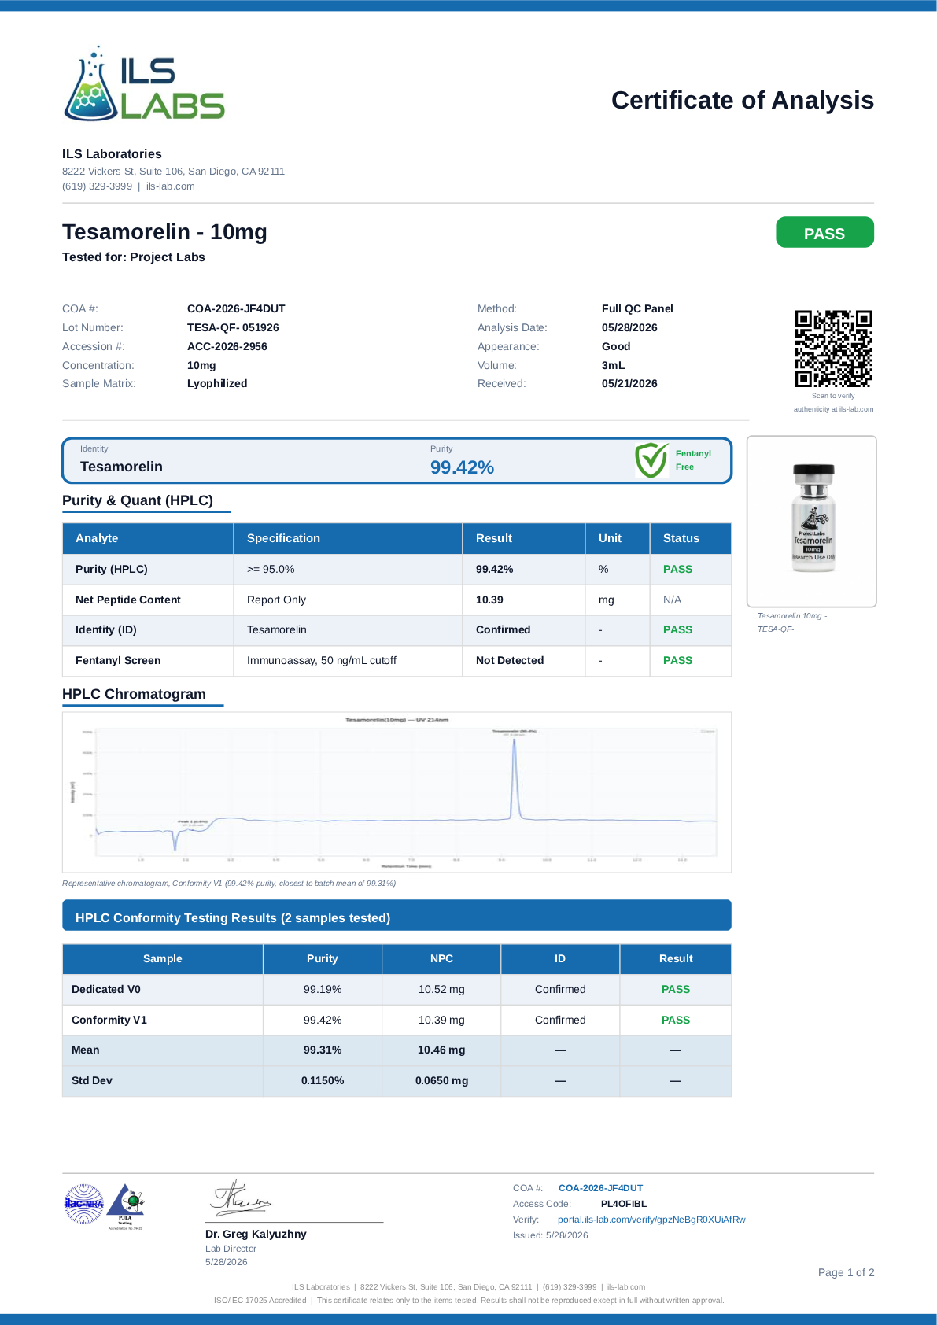The image size is (937, 1325).
Task: Click the 99.42% result in Purity row
Action: tap(495, 569)
